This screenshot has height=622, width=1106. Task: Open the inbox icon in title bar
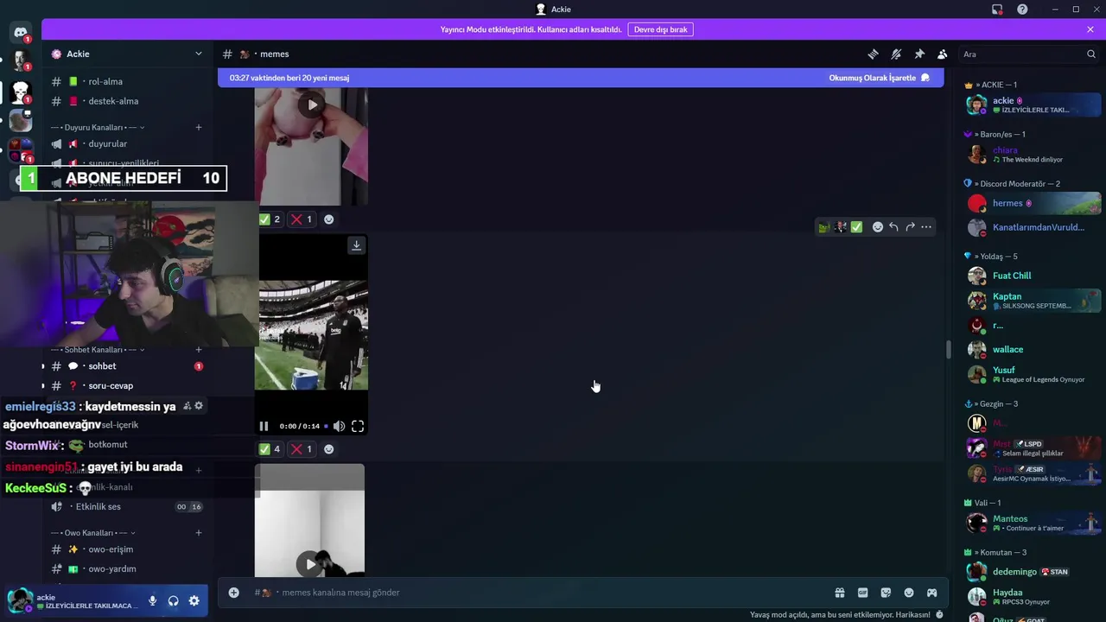click(x=997, y=10)
